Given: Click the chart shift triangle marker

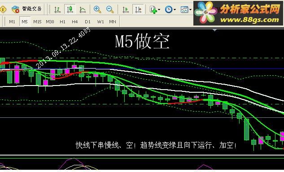Looking at the screenshot, I should point(214,30).
